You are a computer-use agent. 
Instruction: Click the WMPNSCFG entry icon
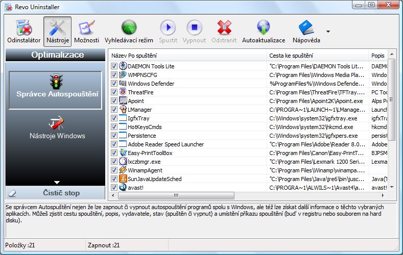pos(123,74)
